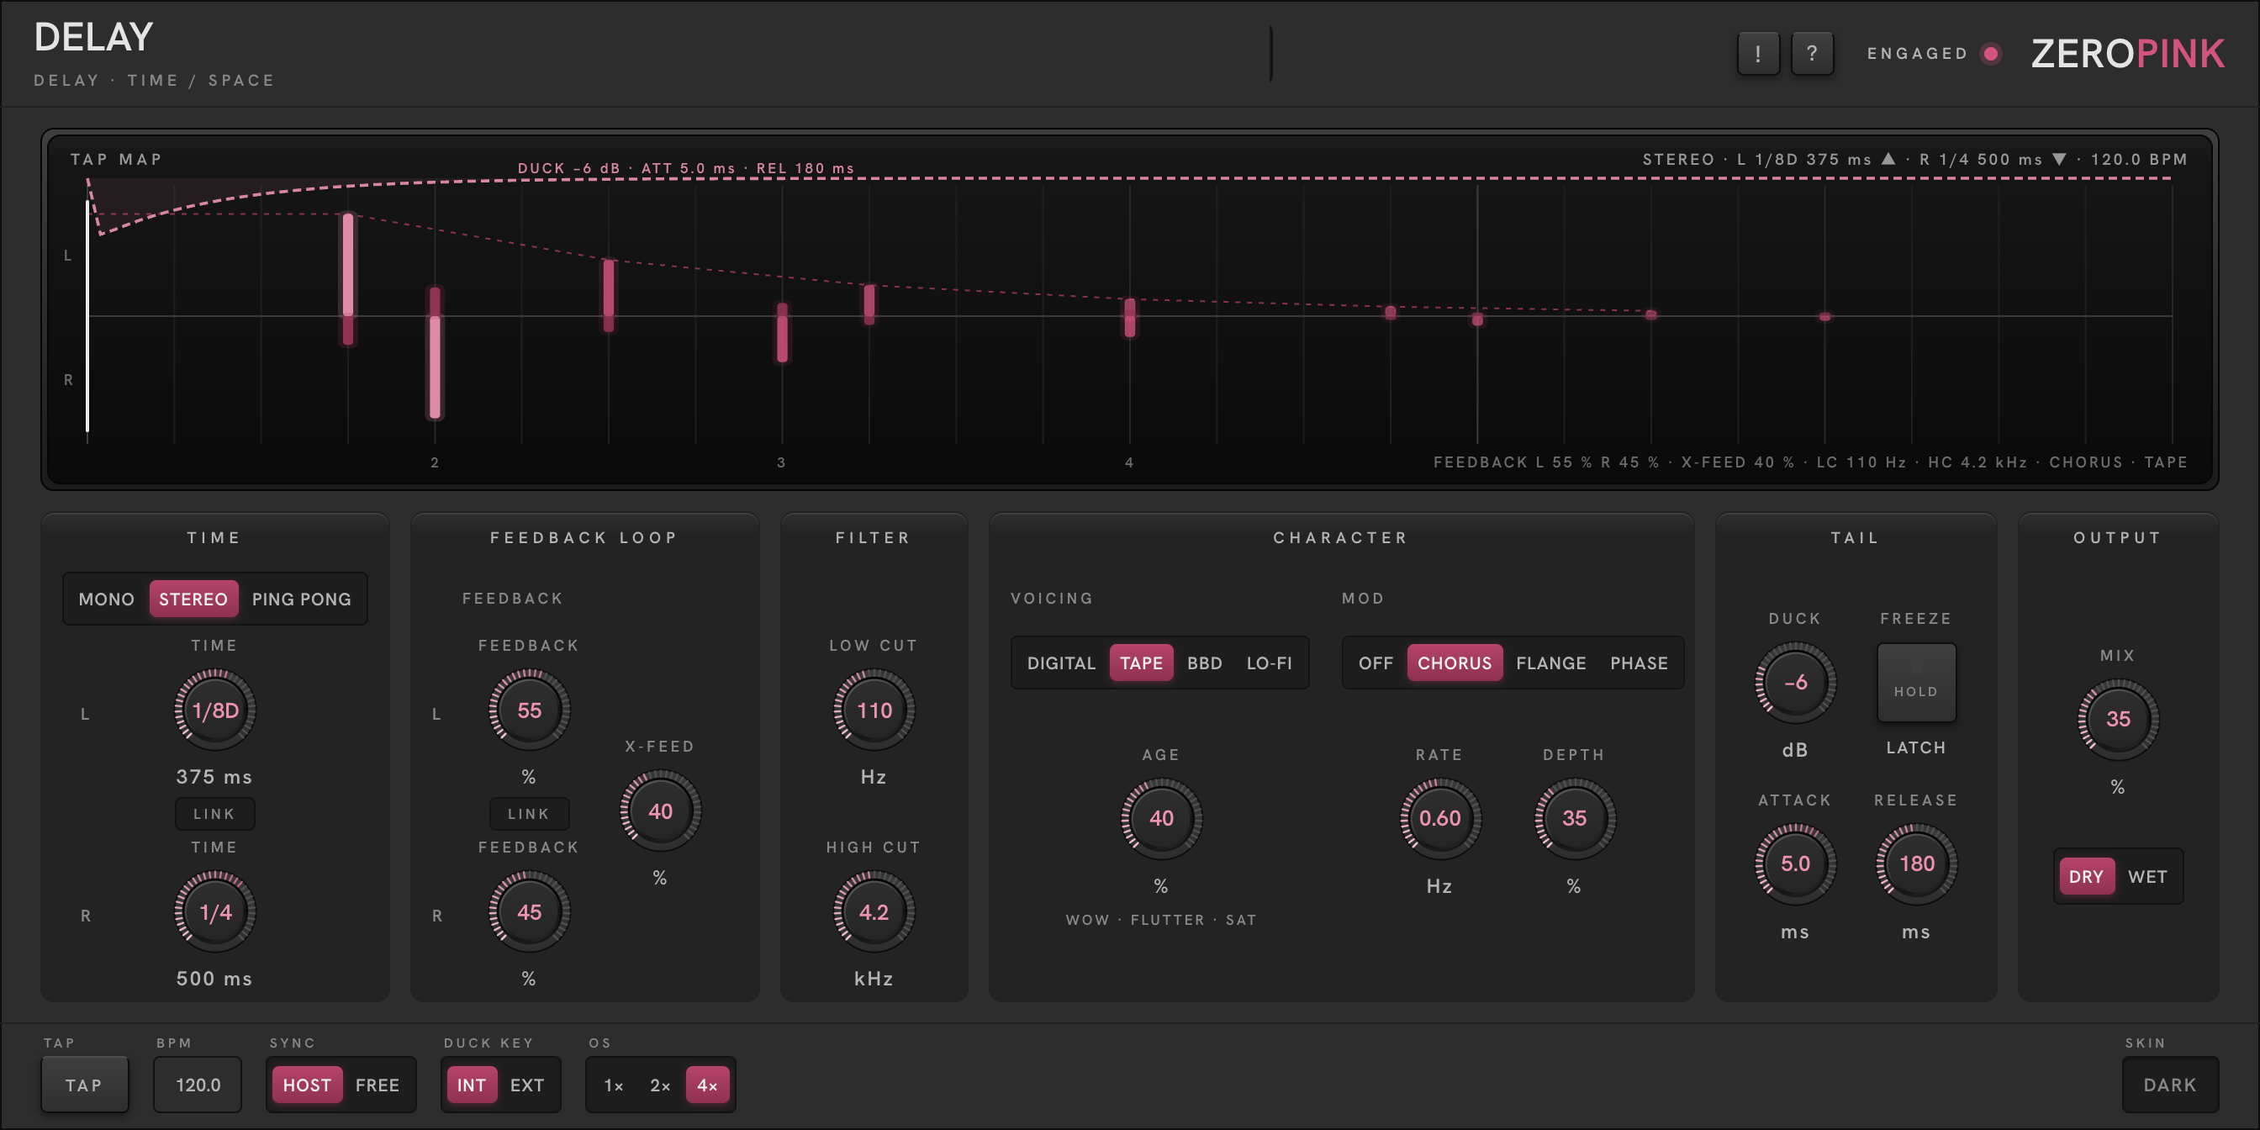Screen dimensions: 2260x1130
Task: Click the mod RATE knob at 0.60
Action: [1439, 818]
